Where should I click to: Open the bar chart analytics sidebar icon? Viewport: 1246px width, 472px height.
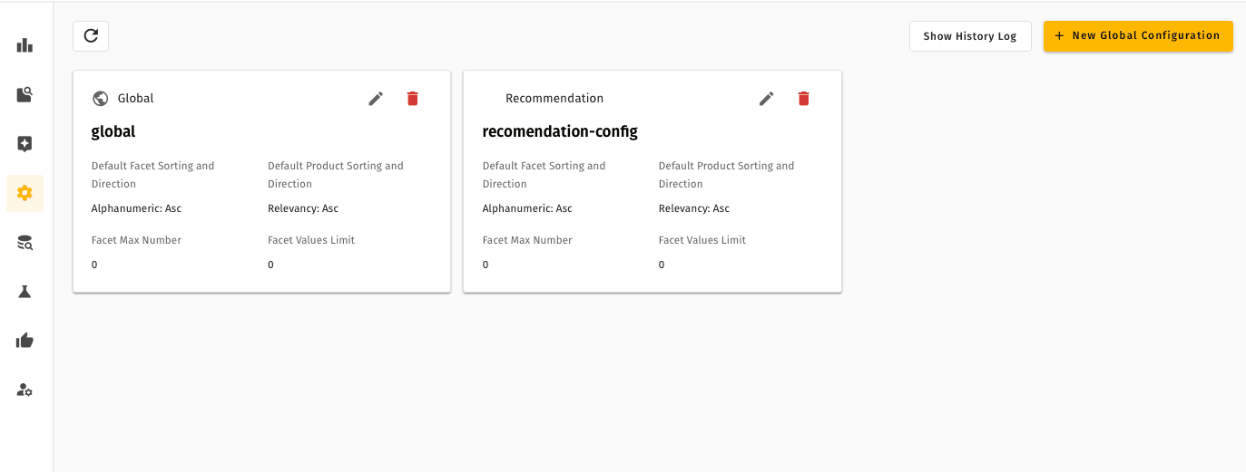25,45
